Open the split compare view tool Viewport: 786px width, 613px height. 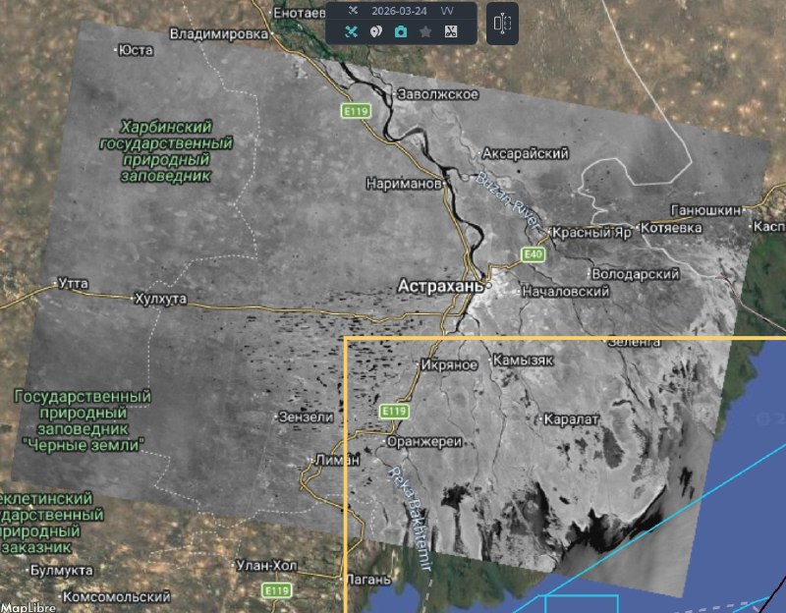tap(502, 24)
